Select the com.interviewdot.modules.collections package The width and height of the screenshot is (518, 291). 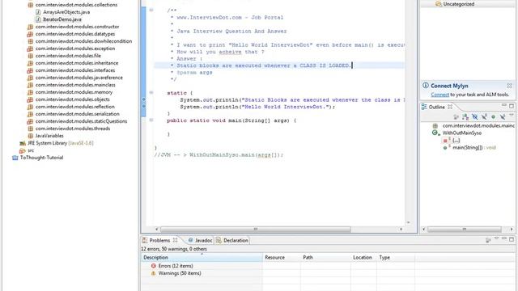[76, 5]
